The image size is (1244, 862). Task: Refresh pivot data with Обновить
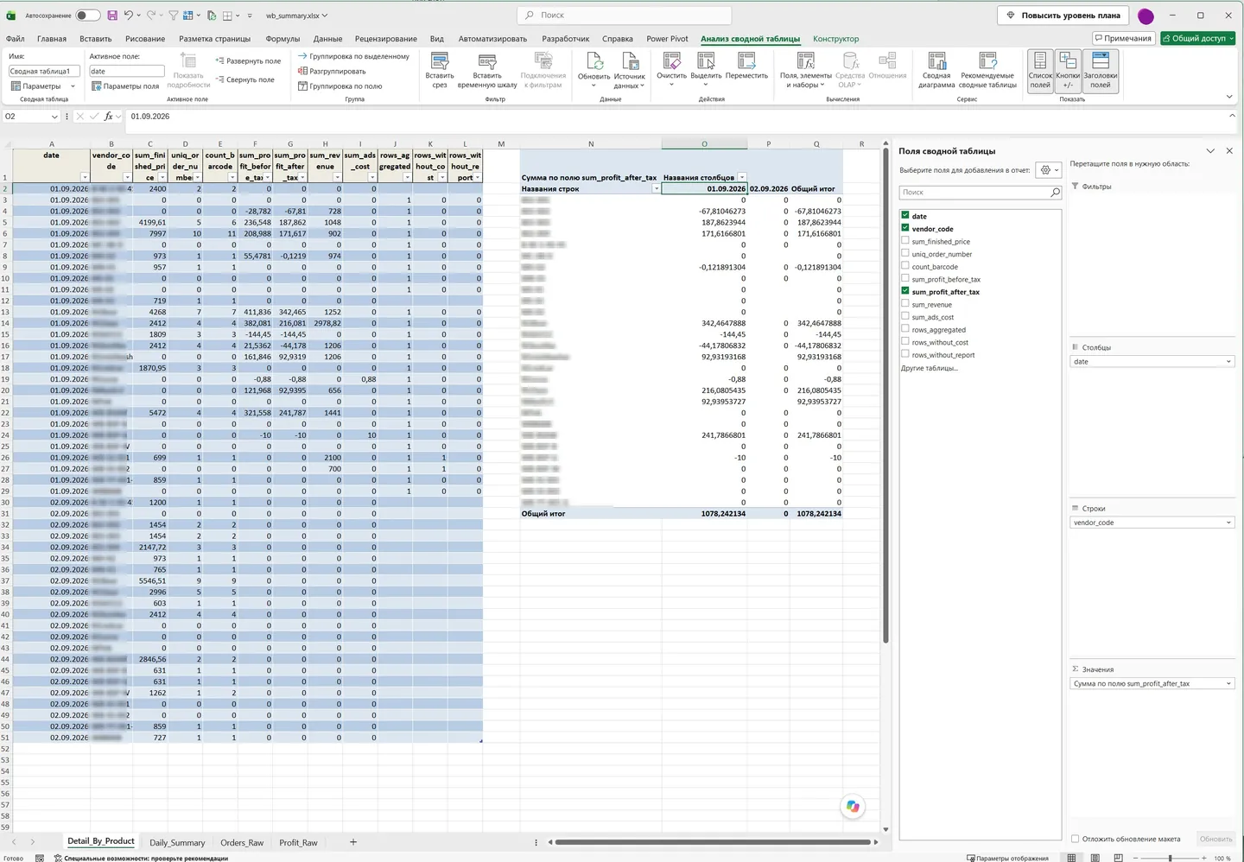(593, 70)
